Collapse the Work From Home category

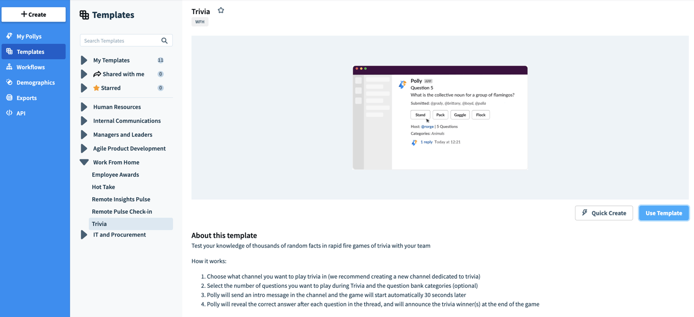84,163
